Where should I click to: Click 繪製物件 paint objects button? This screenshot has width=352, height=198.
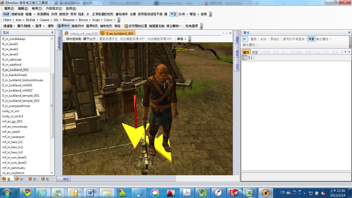78,26
